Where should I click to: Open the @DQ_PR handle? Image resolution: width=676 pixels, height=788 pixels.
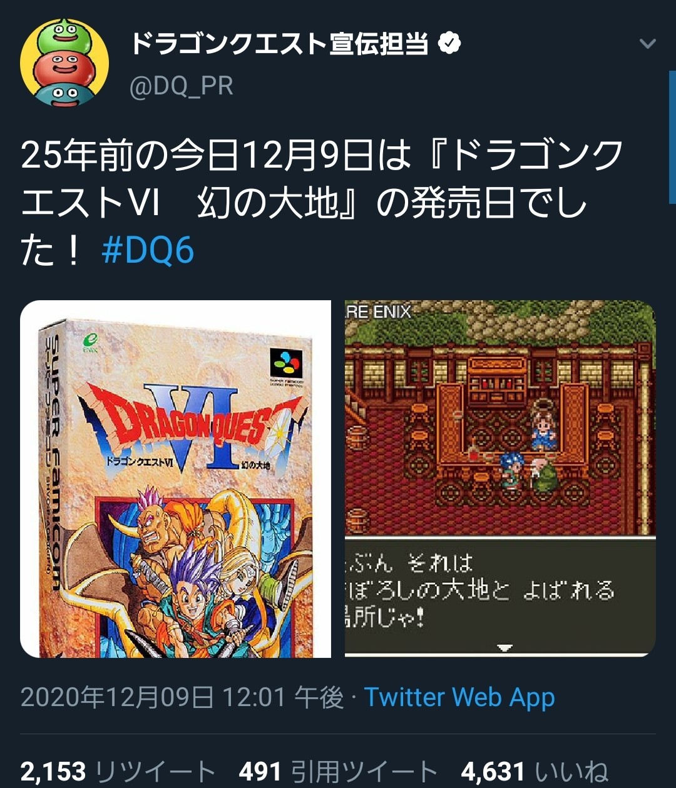pyautogui.click(x=181, y=86)
